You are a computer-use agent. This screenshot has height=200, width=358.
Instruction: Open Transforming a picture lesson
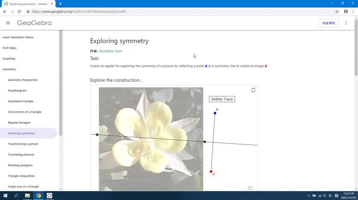click(x=23, y=144)
